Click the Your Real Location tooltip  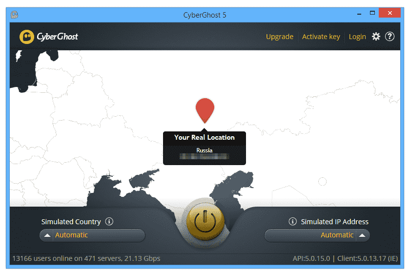click(205, 148)
